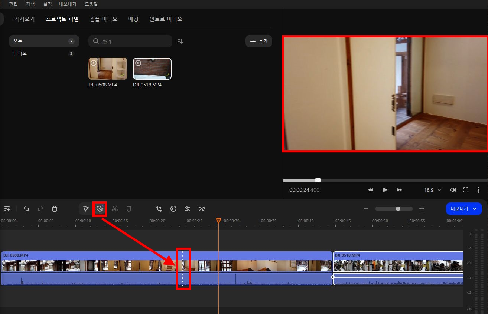Screen dimensions: 488x314
Task: Click the timeline zoom slider handle
Action: (398, 209)
